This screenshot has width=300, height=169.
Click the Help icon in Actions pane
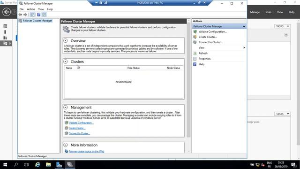pyautogui.click(x=195, y=64)
